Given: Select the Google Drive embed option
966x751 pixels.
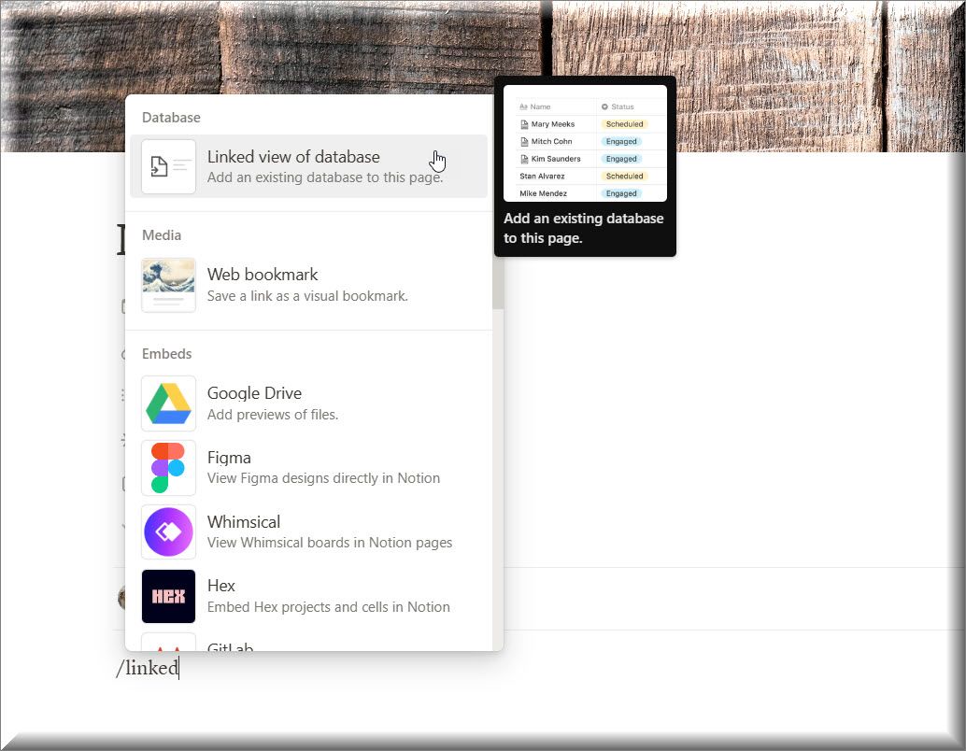Looking at the screenshot, I should tap(308, 404).
